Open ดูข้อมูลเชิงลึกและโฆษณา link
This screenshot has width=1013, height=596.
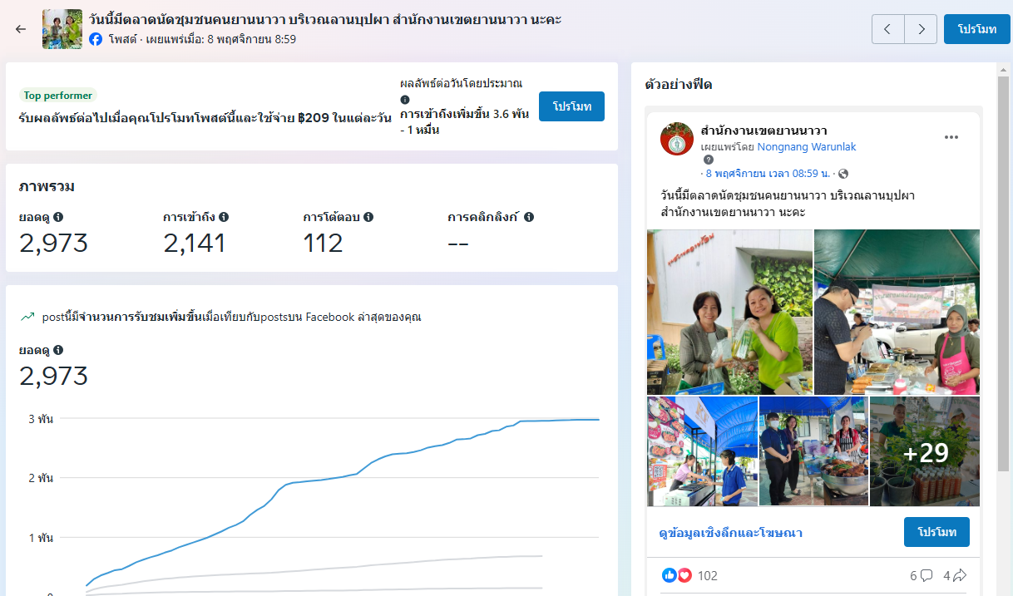pyautogui.click(x=730, y=532)
